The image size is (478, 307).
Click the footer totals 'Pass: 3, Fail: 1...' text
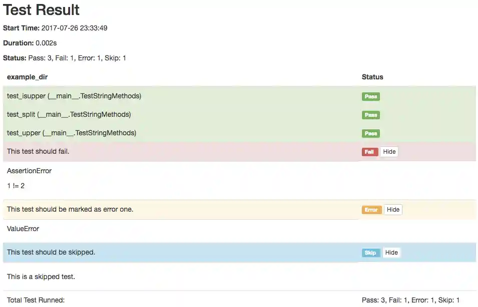tap(410, 300)
